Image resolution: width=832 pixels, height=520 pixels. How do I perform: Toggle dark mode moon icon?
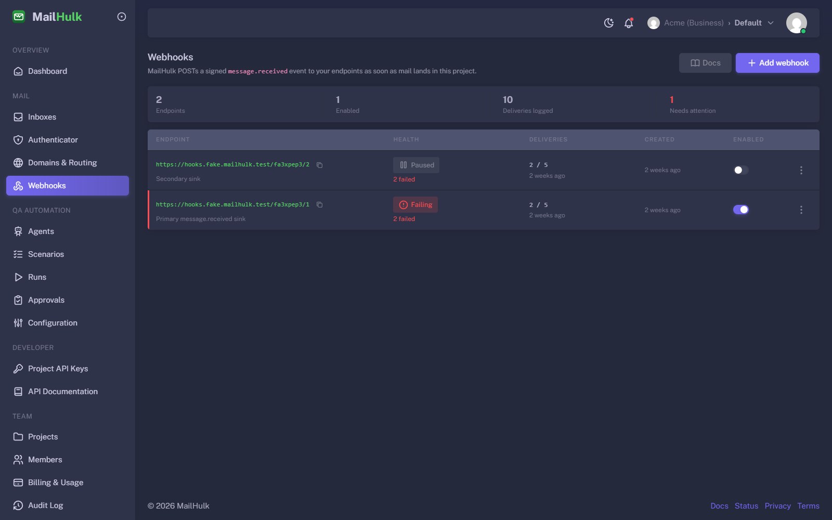point(609,23)
